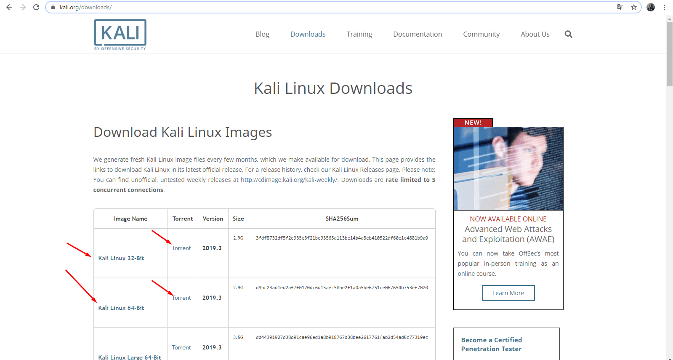Viewport: 673px width, 360px height.
Task: Click Torrent link for Kali 32-Bit
Action: [x=181, y=248]
